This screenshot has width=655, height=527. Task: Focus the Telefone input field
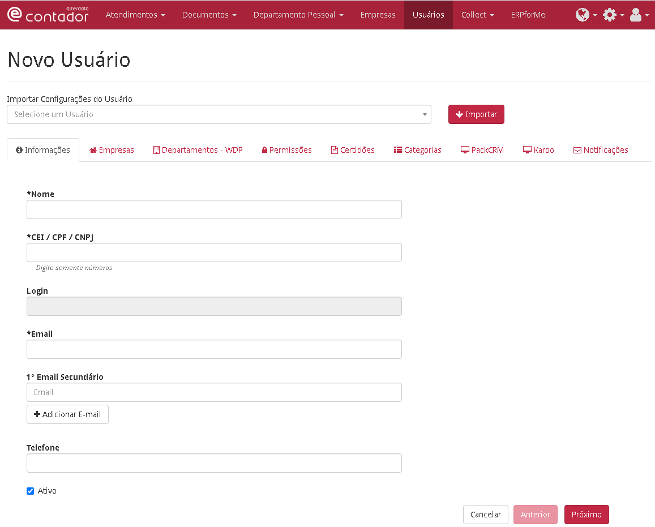pos(215,463)
